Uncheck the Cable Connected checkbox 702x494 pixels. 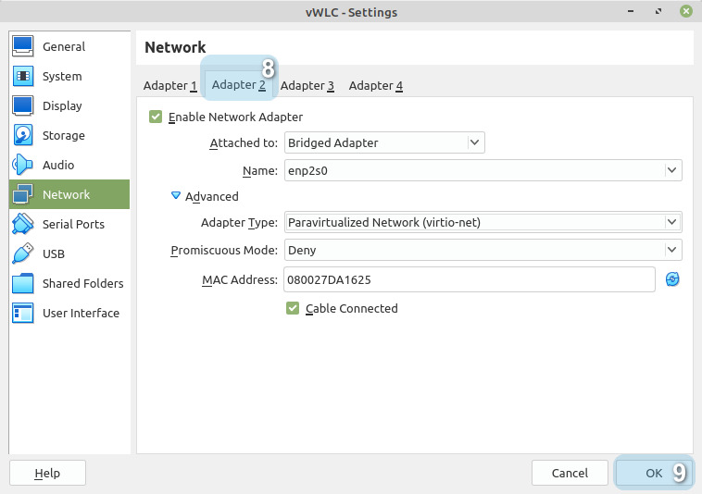293,308
